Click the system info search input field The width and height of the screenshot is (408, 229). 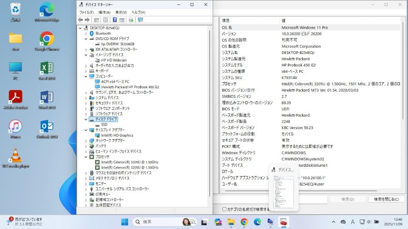pyautogui.click(x=270, y=199)
